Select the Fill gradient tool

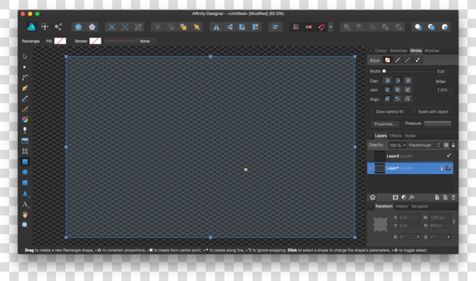25,120
